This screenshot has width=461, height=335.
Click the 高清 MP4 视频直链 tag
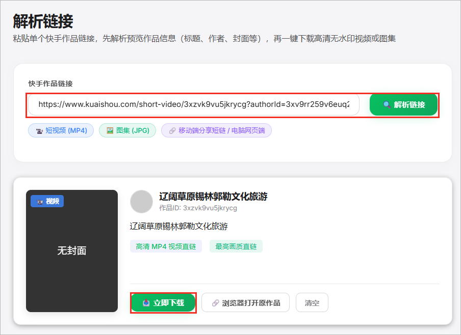166,246
